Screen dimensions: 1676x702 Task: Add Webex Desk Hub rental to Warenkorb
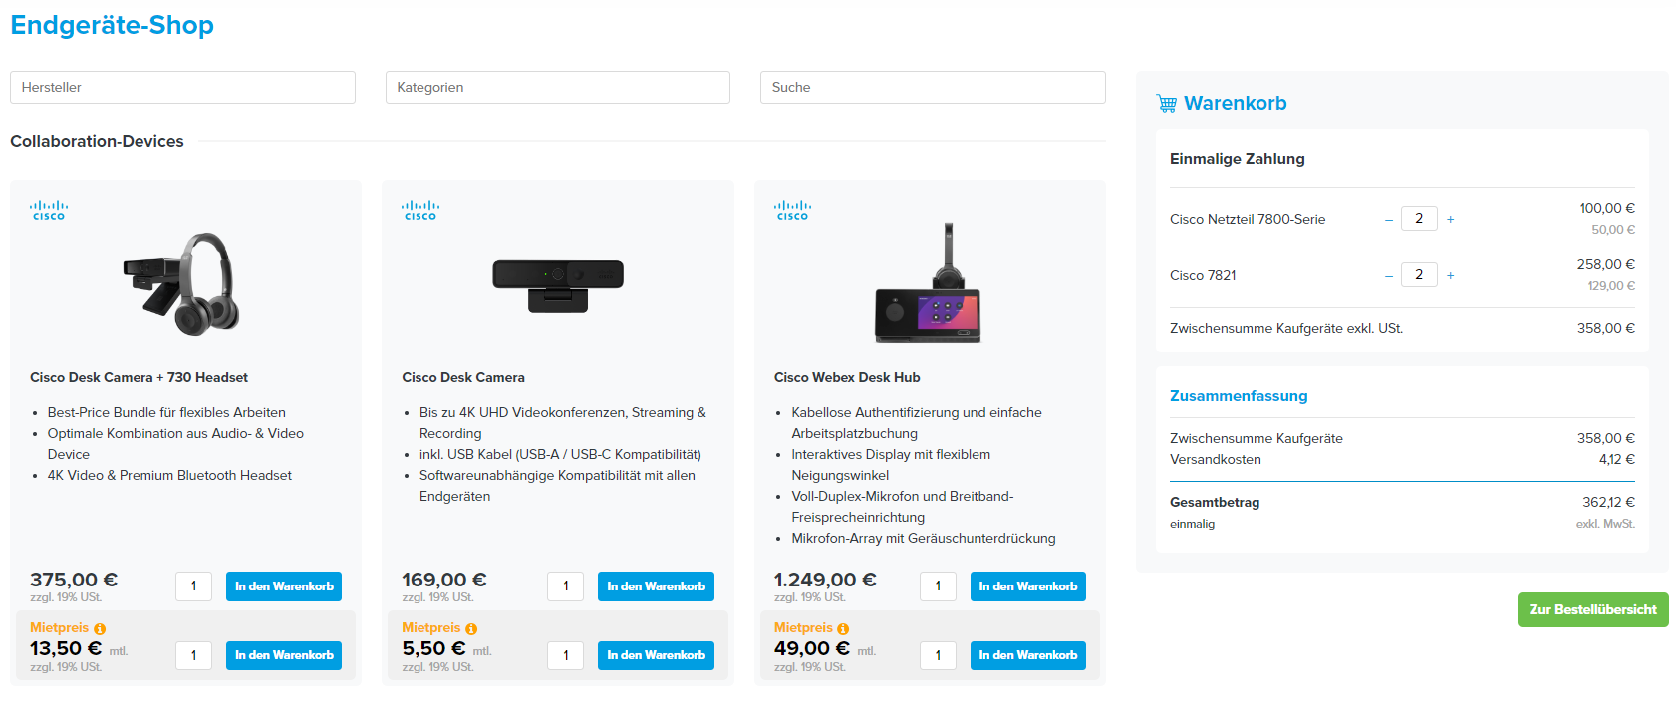coord(1028,655)
